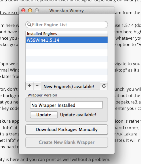Click the Wineskin Winery title bar text

click(x=66, y=10)
